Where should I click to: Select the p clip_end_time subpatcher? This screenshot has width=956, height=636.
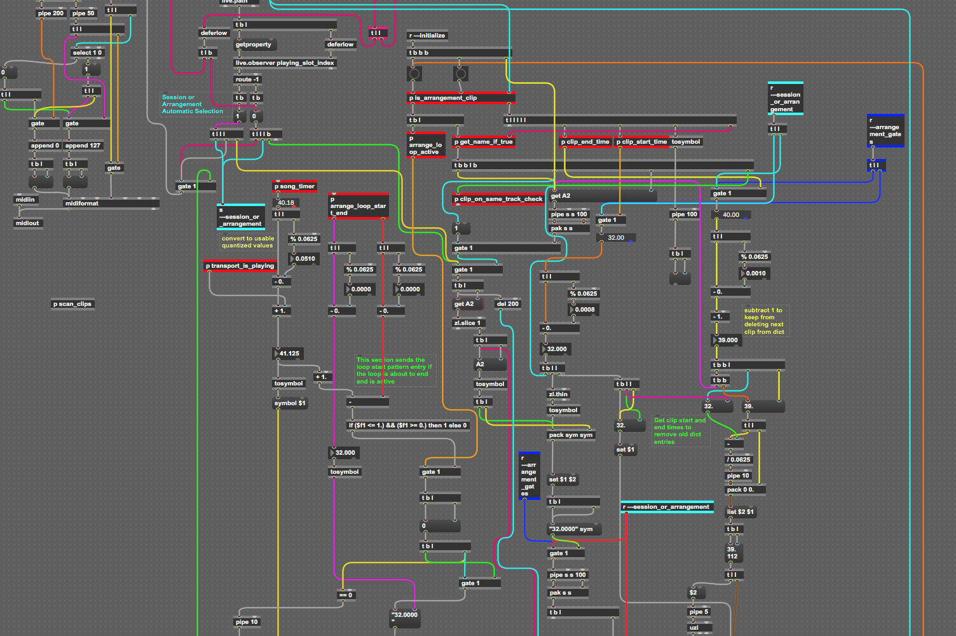[585, 142]
